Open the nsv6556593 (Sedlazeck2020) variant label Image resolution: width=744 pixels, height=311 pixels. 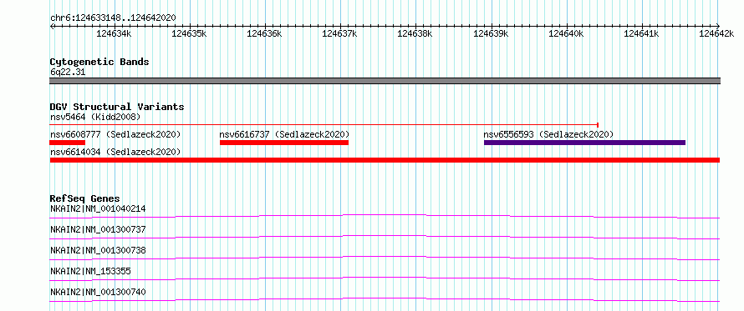tap(548, 135)
